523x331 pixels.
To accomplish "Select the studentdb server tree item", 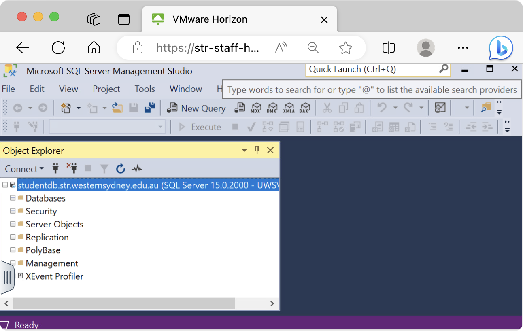I will click(148, 185).
